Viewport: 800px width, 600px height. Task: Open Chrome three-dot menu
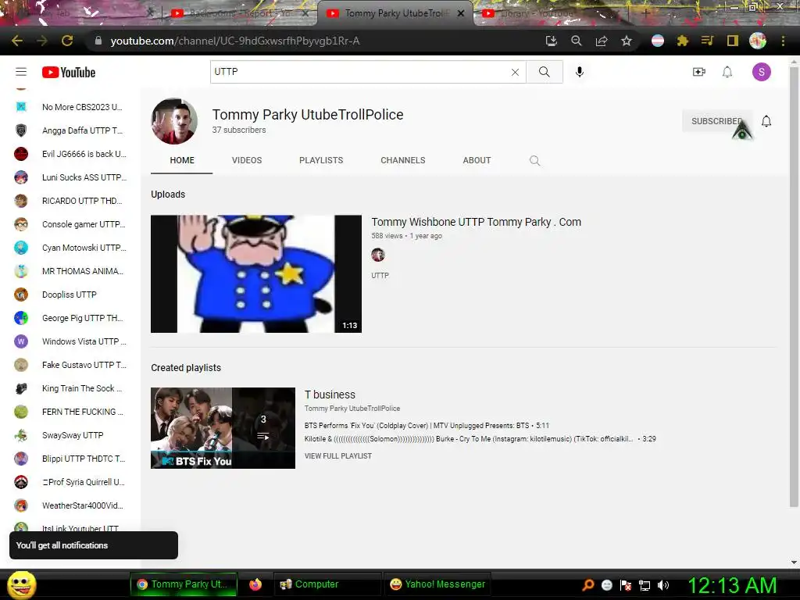[x=783, y=41]
